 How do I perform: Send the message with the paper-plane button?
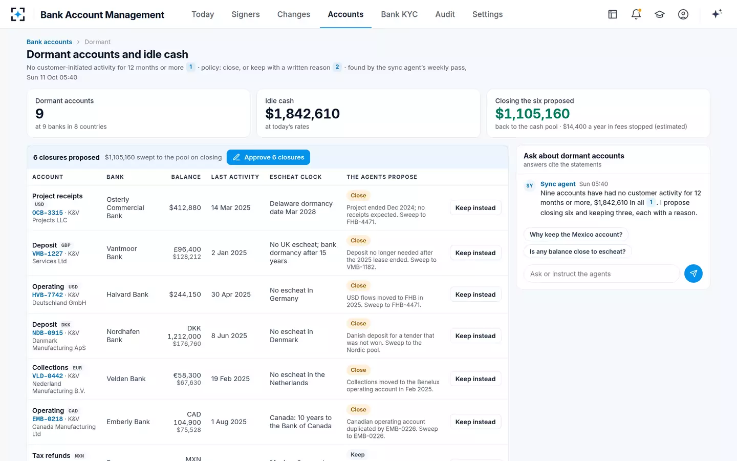pos(693,274)
